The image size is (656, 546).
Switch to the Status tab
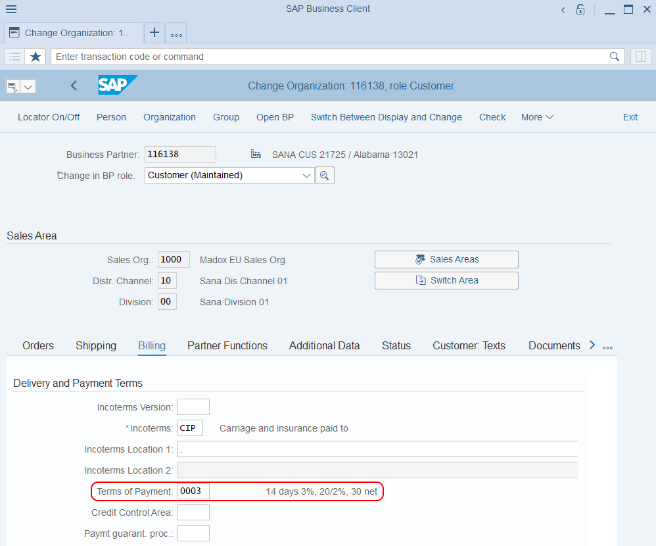396,346
